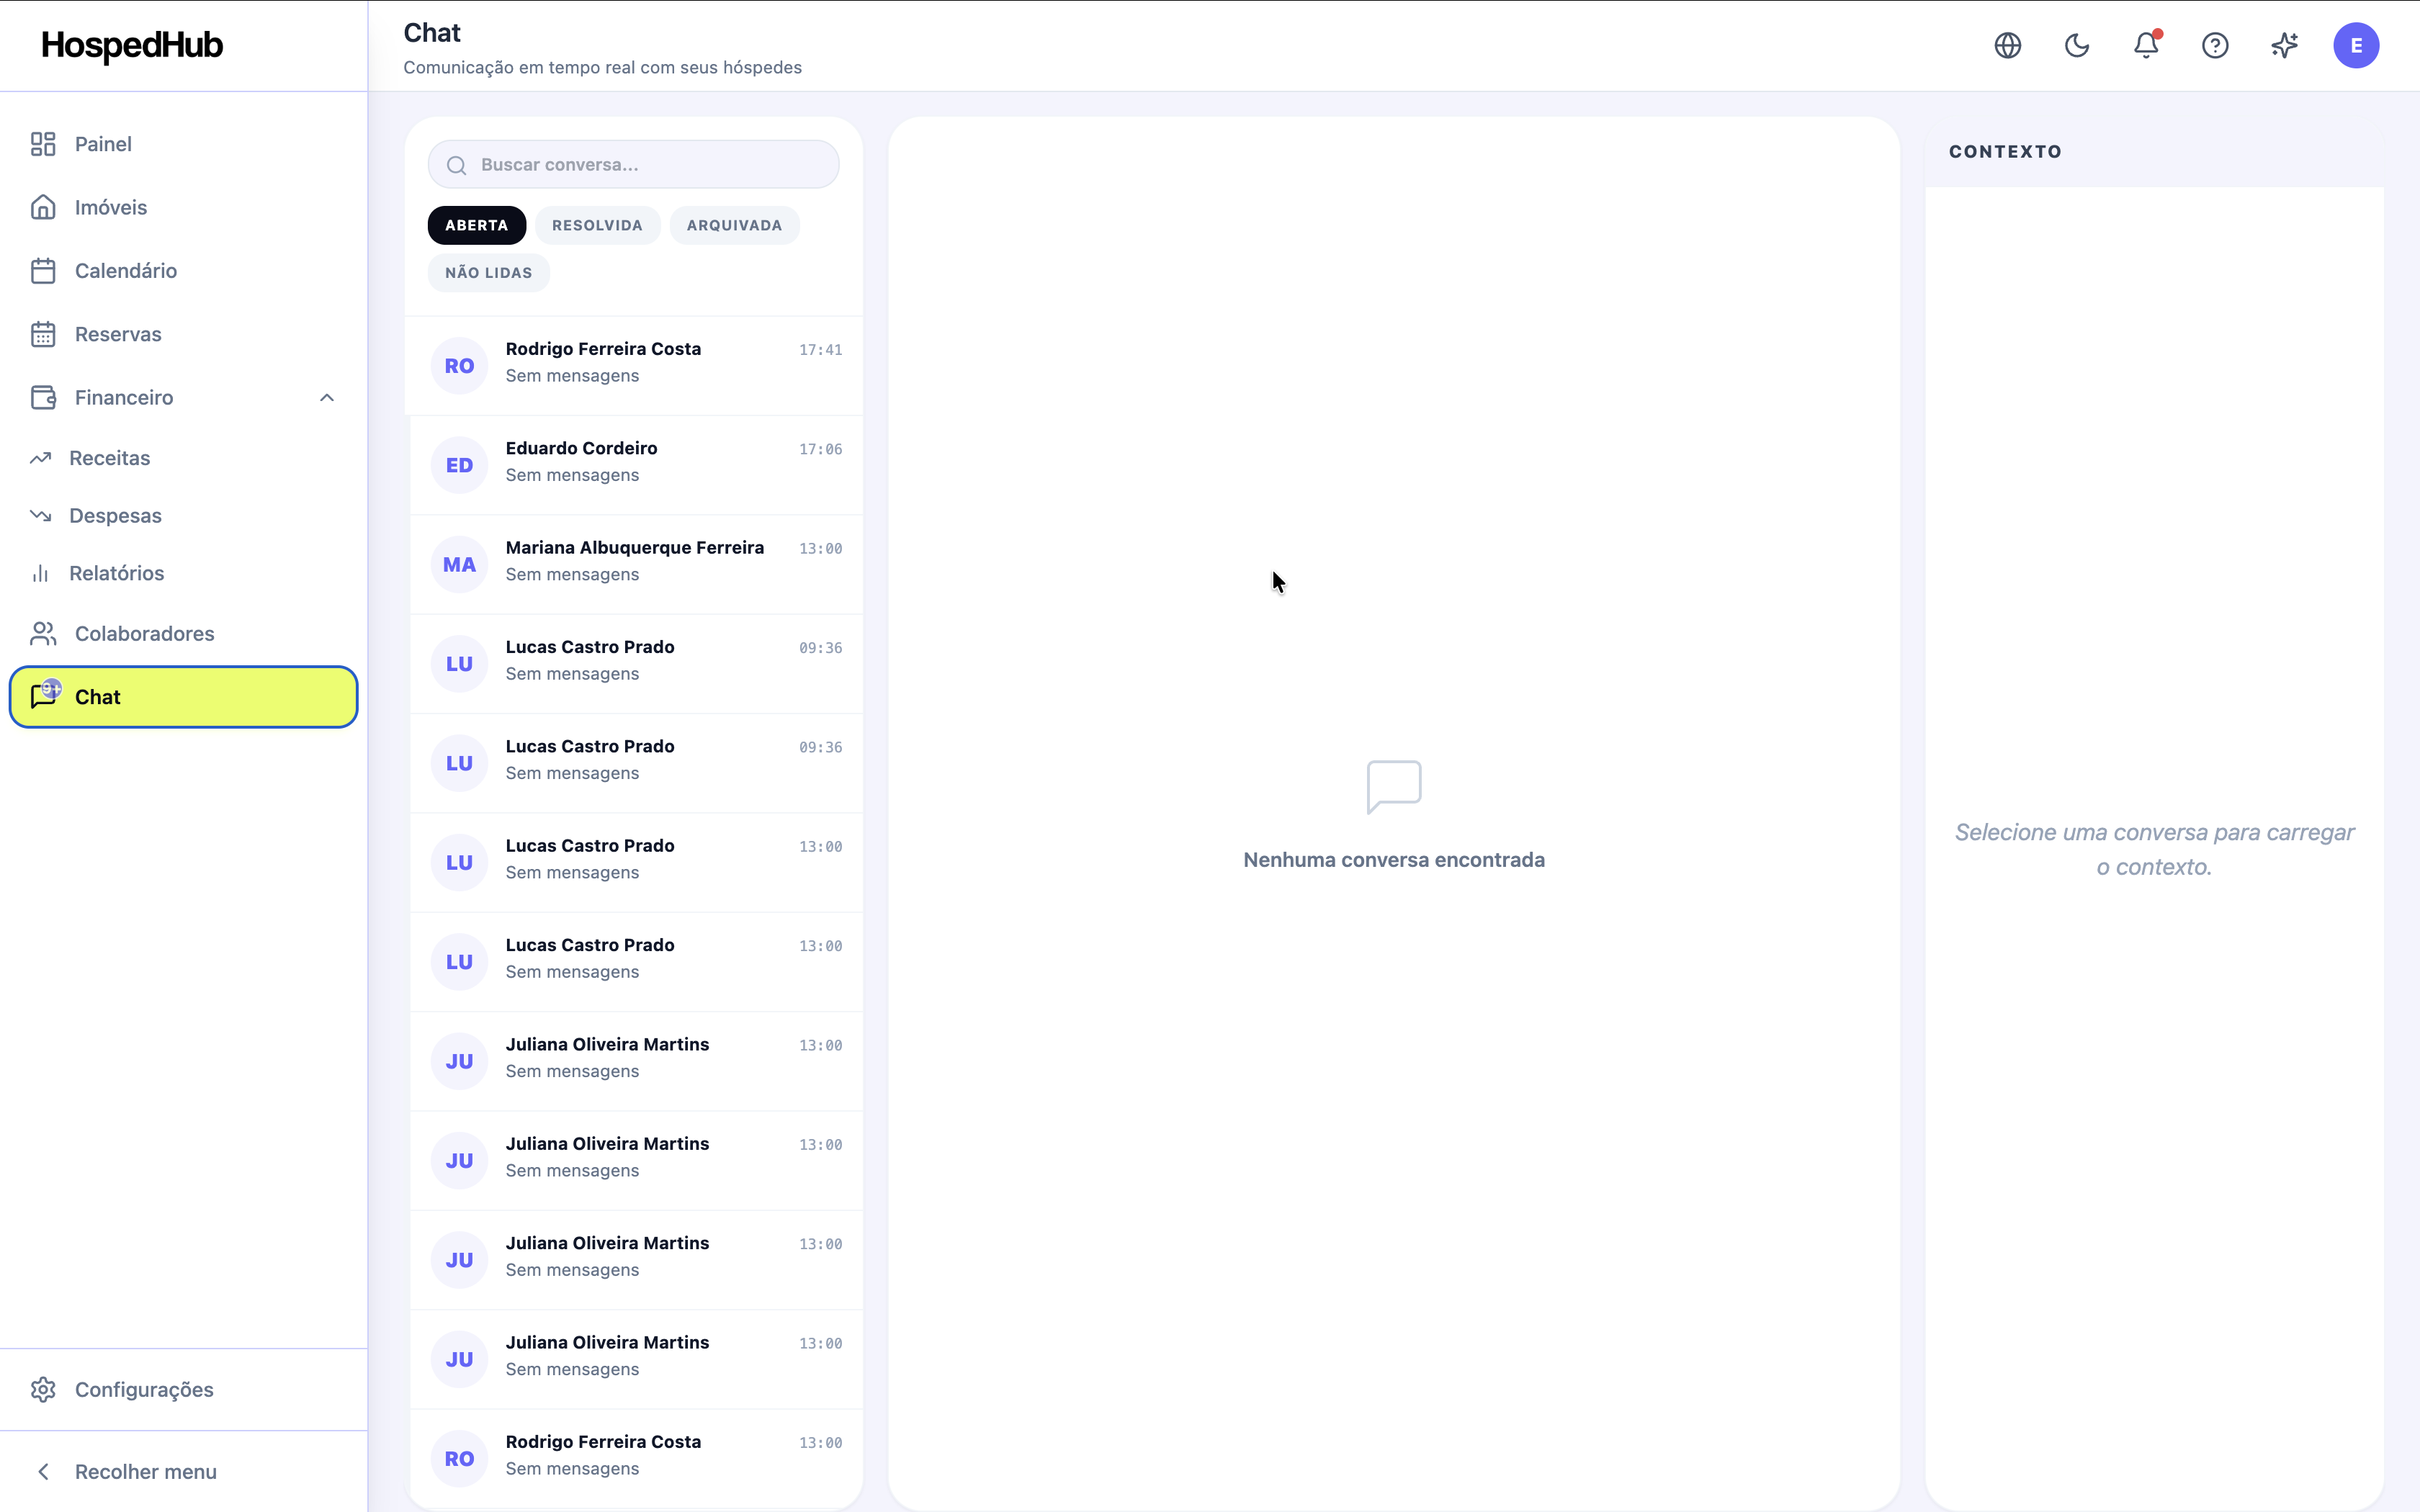
Task: Open Configurações label
Action: 144,1389
